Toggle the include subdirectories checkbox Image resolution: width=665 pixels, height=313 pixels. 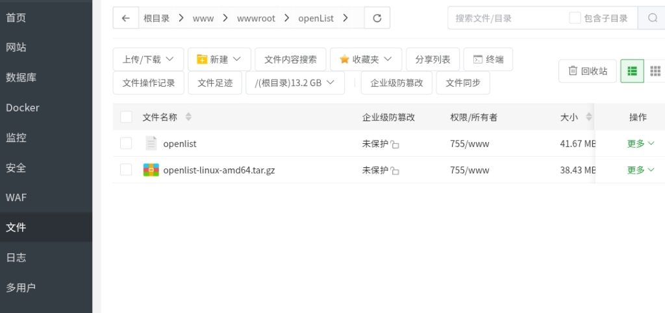[x=575, y=18]
